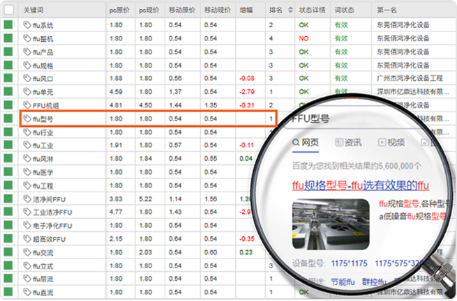Click the tag icon beside FFU机组
This screenshot has width=457, height=301.
click(27, 105)
